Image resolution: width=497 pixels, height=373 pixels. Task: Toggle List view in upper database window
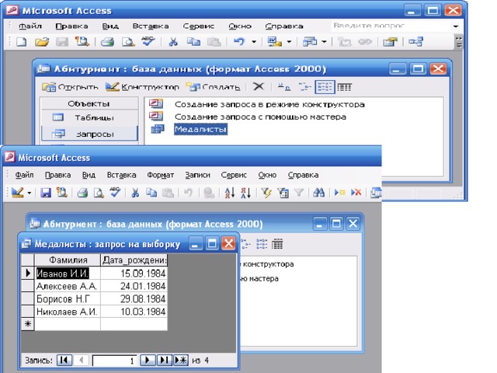tap(325, 86)
